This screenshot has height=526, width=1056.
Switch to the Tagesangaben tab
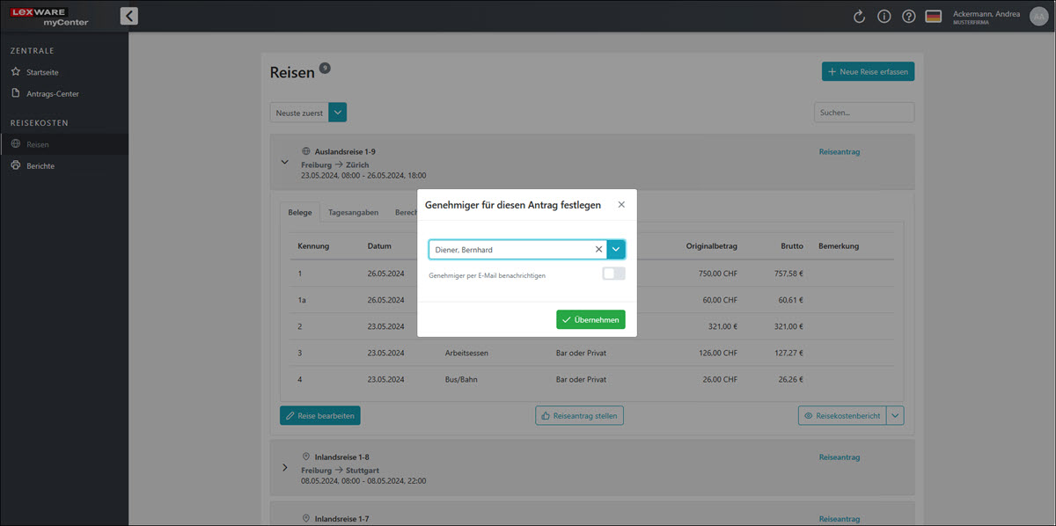tap(353, 213)
